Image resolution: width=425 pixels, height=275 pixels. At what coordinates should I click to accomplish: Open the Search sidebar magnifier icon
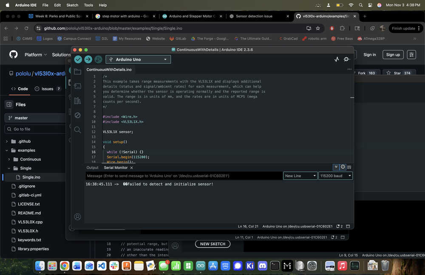point(77,130)
